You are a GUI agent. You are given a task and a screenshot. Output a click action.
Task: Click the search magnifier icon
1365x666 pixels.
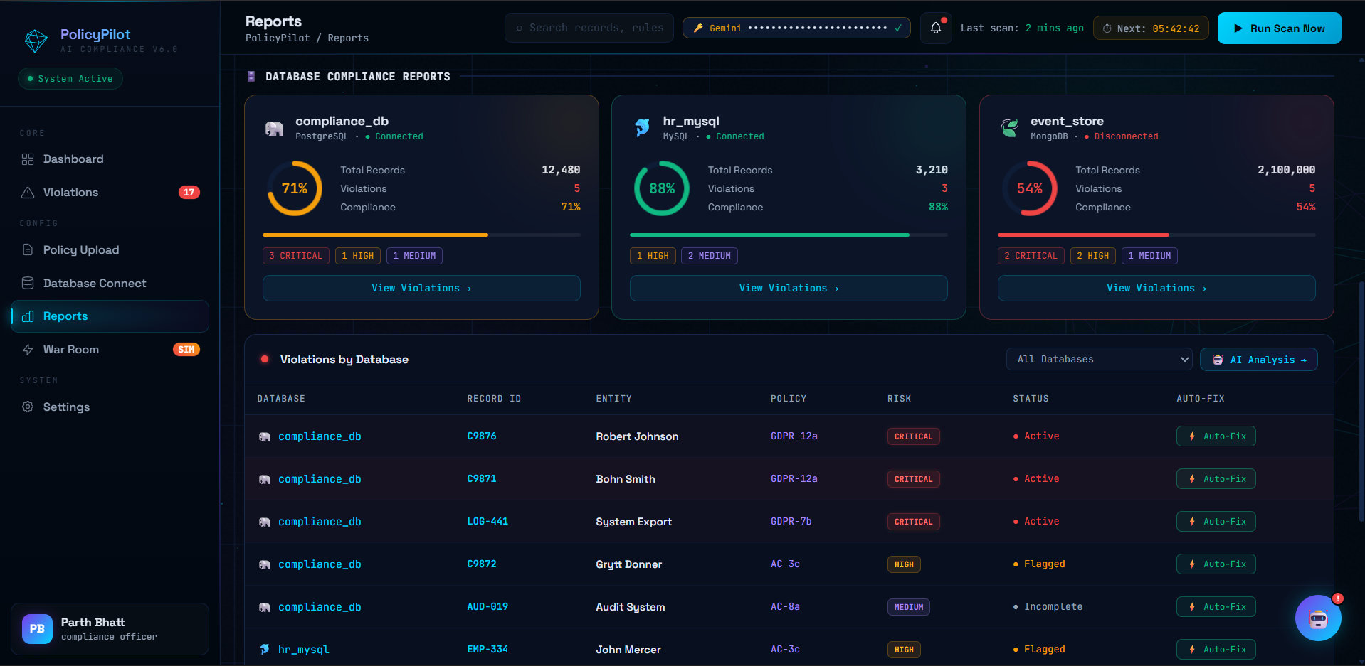520,28
